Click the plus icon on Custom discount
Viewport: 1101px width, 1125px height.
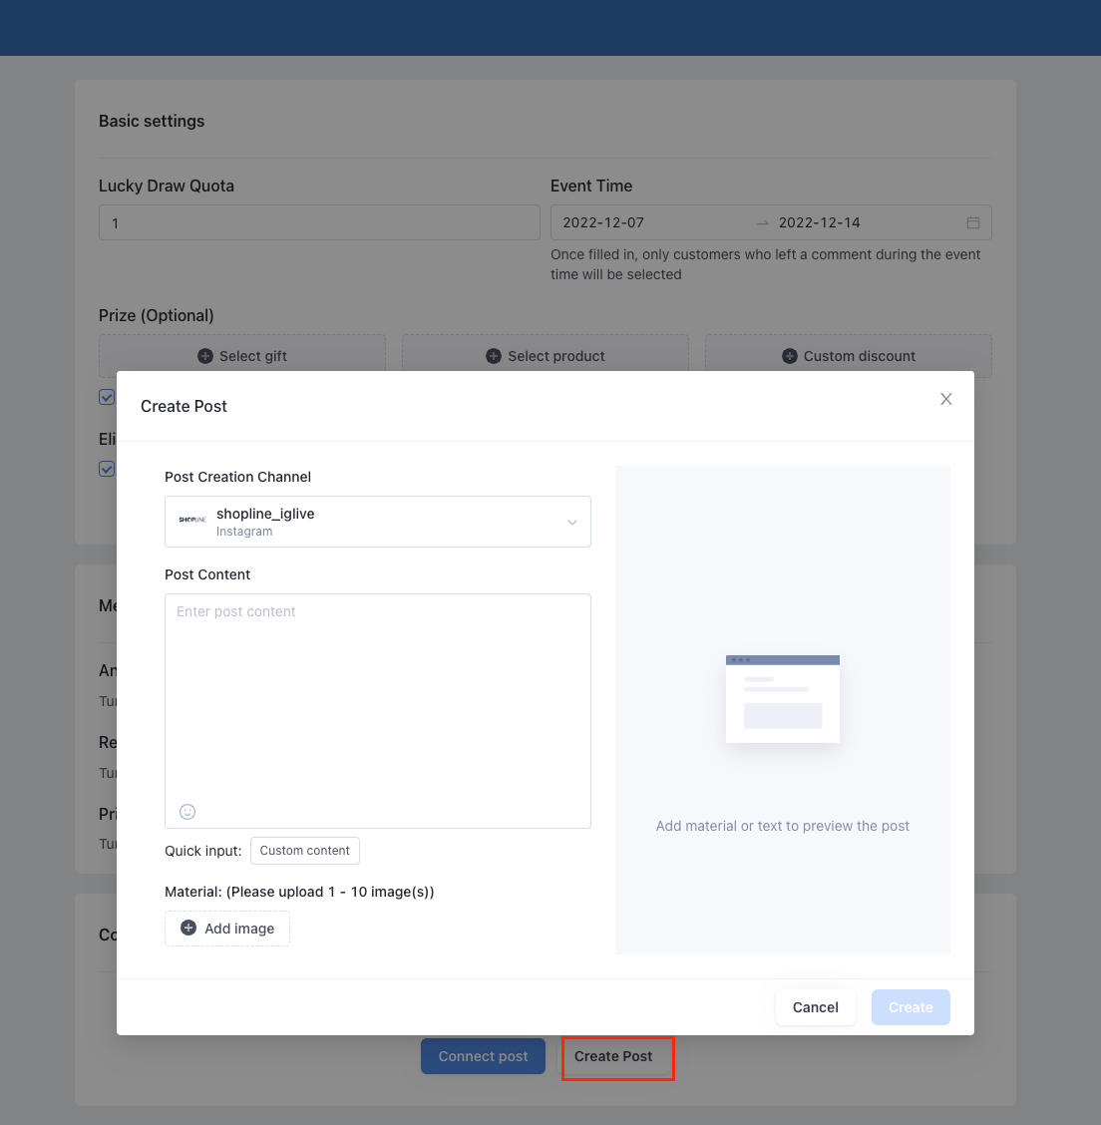click(x=790, y=356)
